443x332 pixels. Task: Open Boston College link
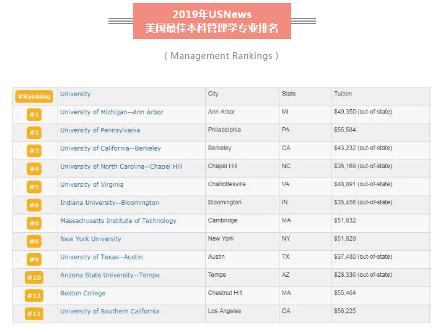pyautogui.click(x=83, y=294)
